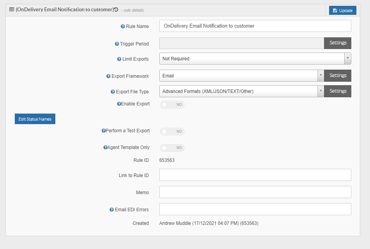The width and height of the screenshot is (370, 249).
Task: Click into the Memo input field
Action: (255, 192)
